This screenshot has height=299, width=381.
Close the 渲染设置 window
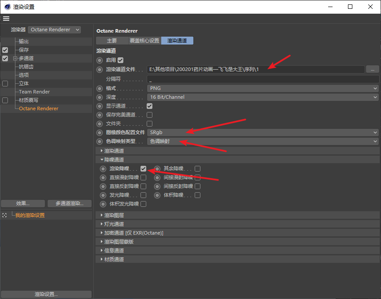coord(370,7)
